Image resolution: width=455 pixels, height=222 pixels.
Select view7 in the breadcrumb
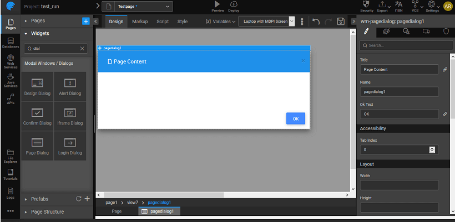[x=132, y=203]
